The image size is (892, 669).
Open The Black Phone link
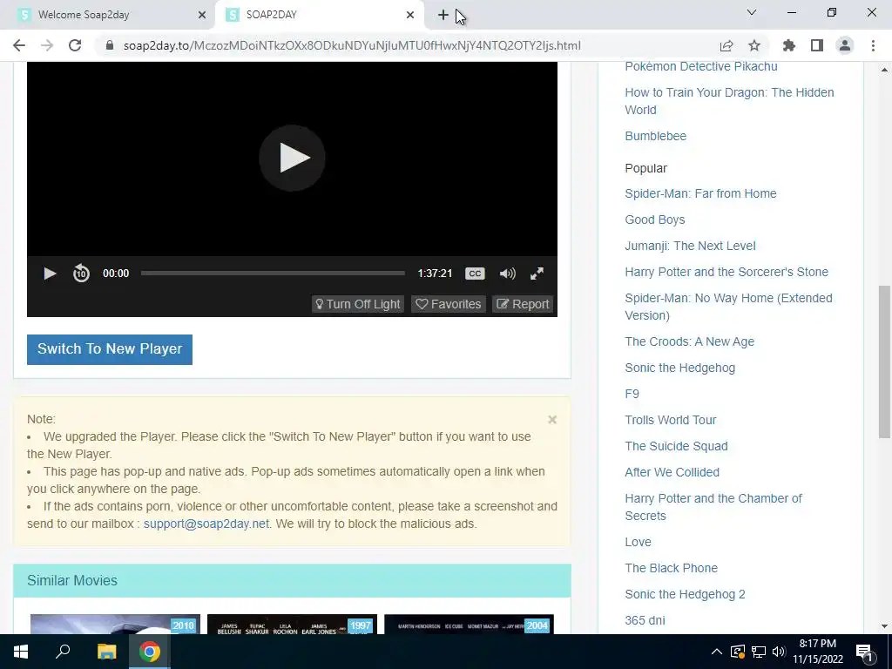click(x=672, y=568)
